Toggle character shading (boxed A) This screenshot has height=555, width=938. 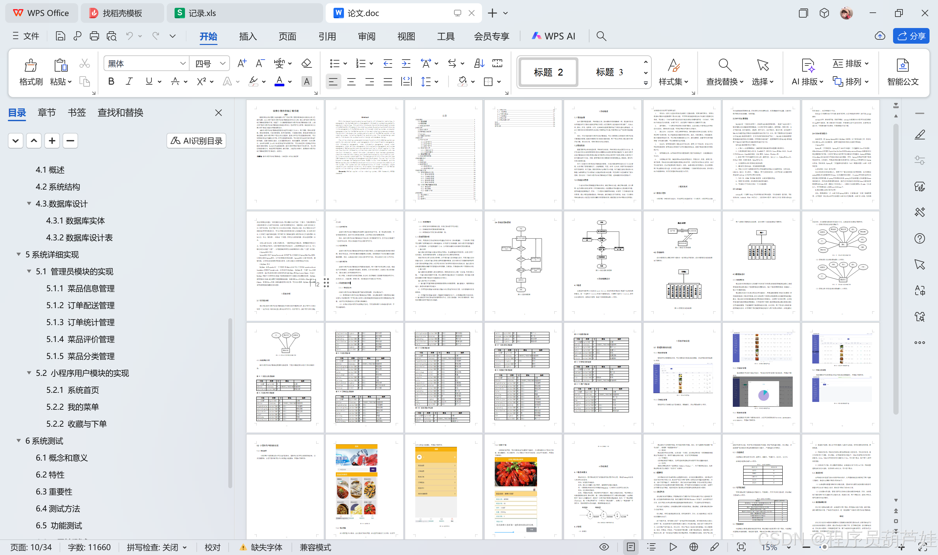(x=306, y=81)
